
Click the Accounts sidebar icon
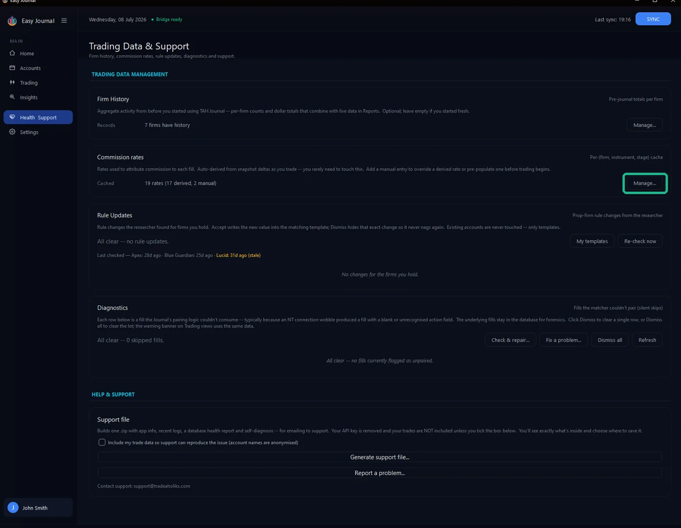(x=13, y=68)
